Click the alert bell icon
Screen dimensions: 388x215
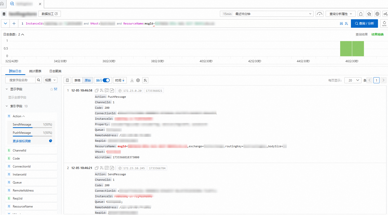point(361,14)
